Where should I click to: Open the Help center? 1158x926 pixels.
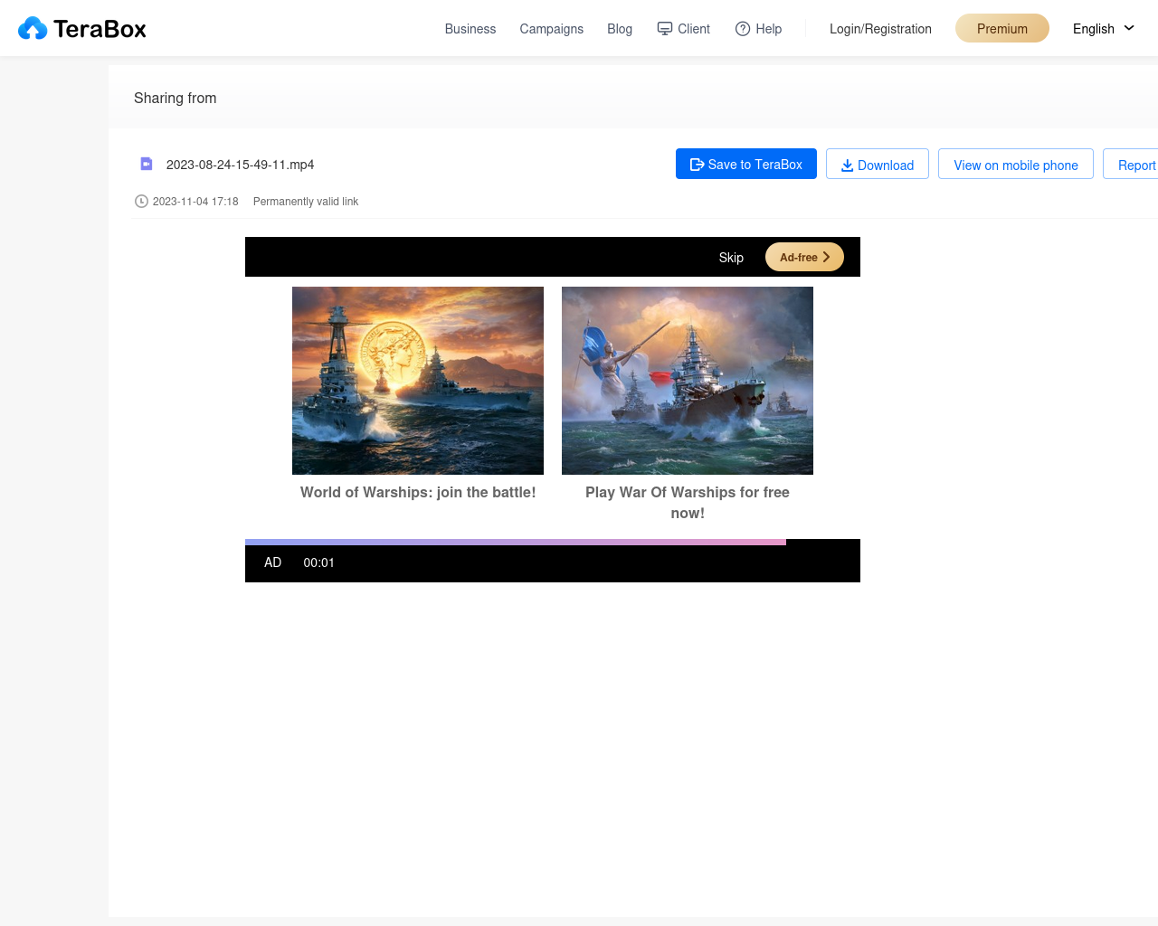pos(758,29)
